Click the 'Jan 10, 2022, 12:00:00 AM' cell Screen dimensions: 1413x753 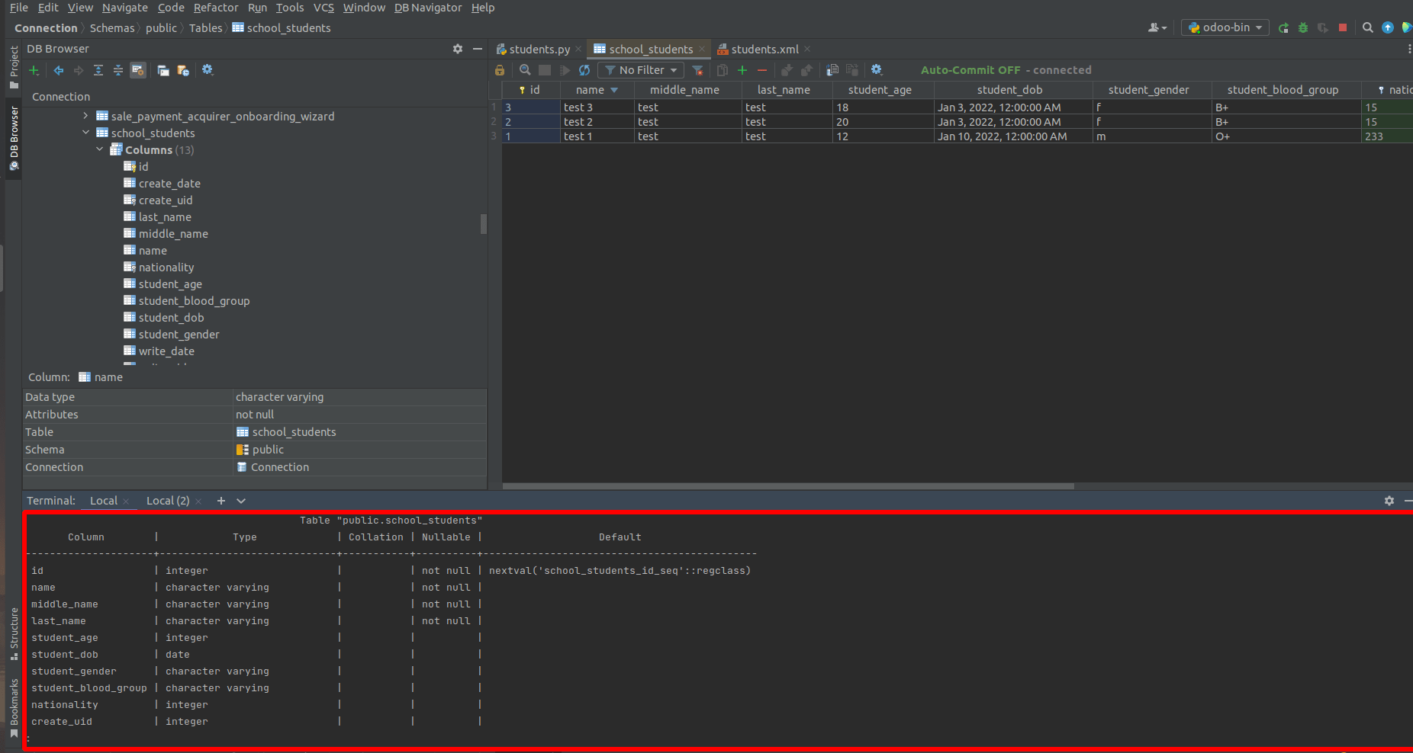coord(1013,136)
